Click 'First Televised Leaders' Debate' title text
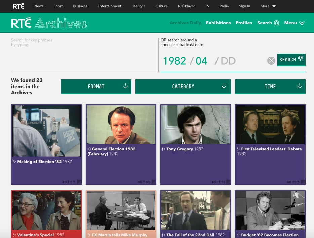Screen dimensions: 314x238 pos(271,149)
